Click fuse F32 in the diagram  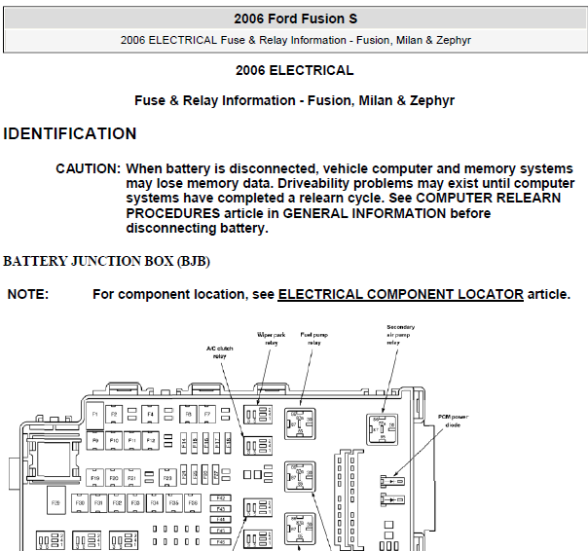(117, 503)
